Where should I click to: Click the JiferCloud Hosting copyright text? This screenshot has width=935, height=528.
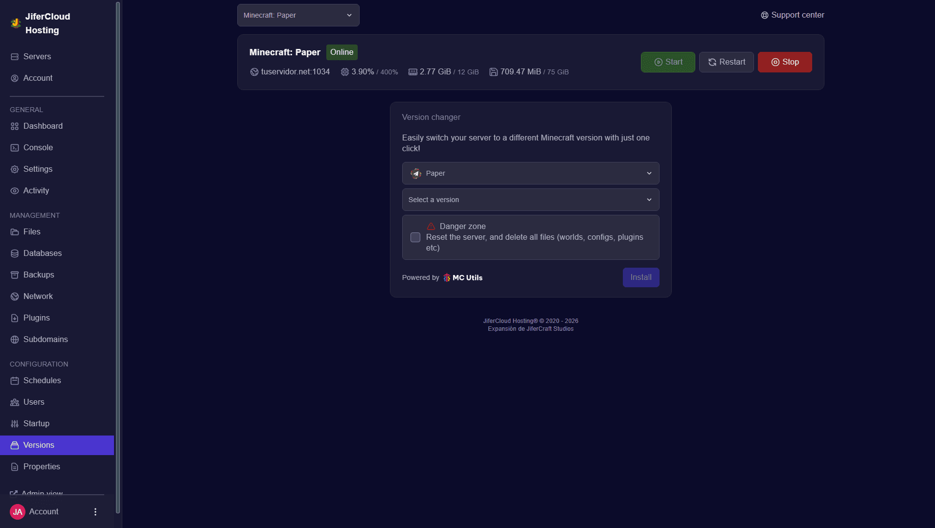[531, 321]
